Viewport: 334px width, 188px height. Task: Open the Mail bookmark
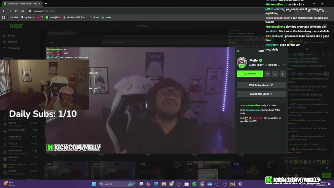(14, 17)
